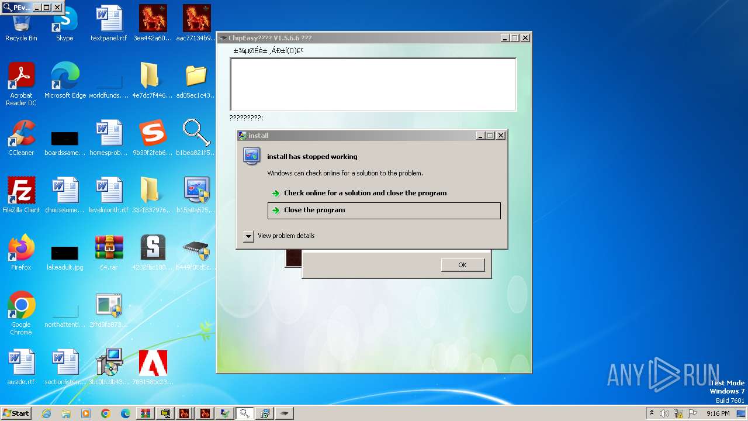Open boardssame black thumbnail file
Viewport: 748px width, 421px height.
pyautogui.click(x=65, y=143)
